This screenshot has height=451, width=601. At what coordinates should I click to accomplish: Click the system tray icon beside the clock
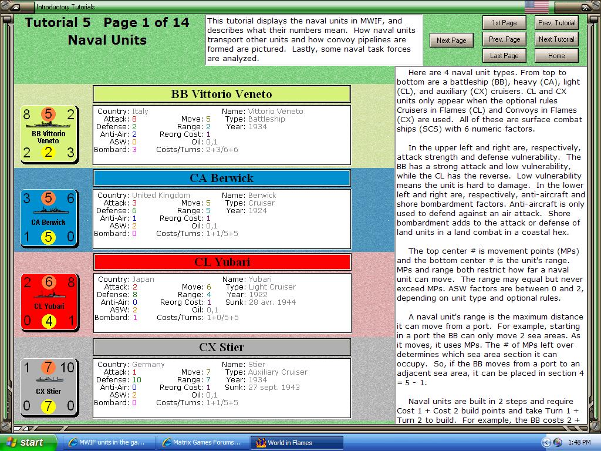tap(558, 443)
